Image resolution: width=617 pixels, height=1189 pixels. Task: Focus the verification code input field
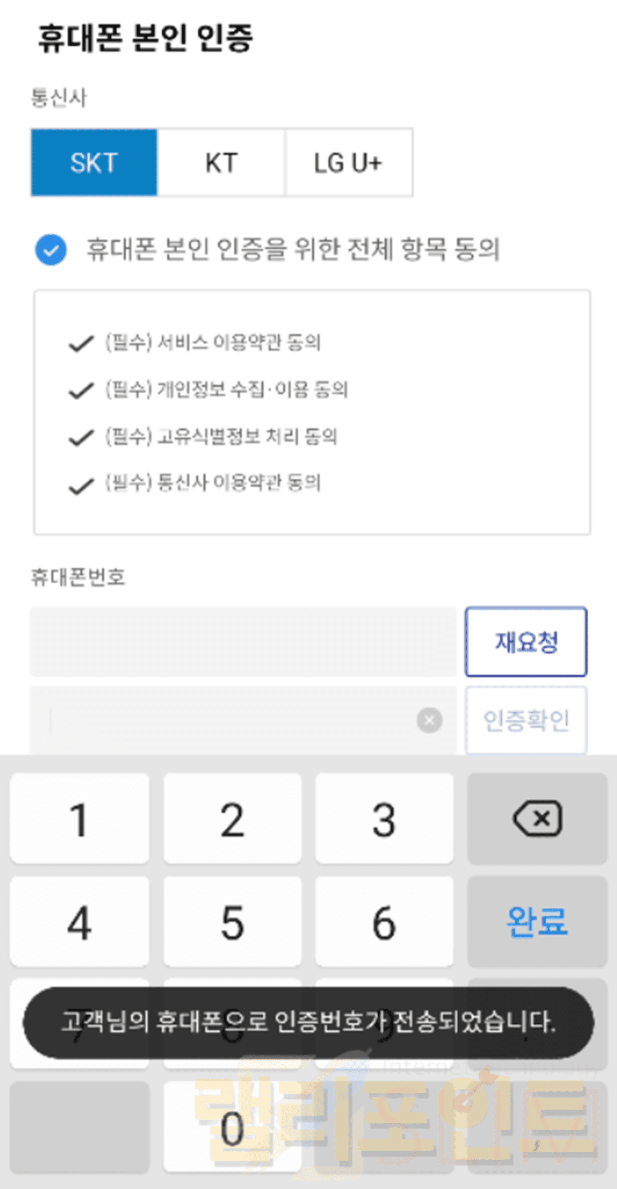coord(229,720)
